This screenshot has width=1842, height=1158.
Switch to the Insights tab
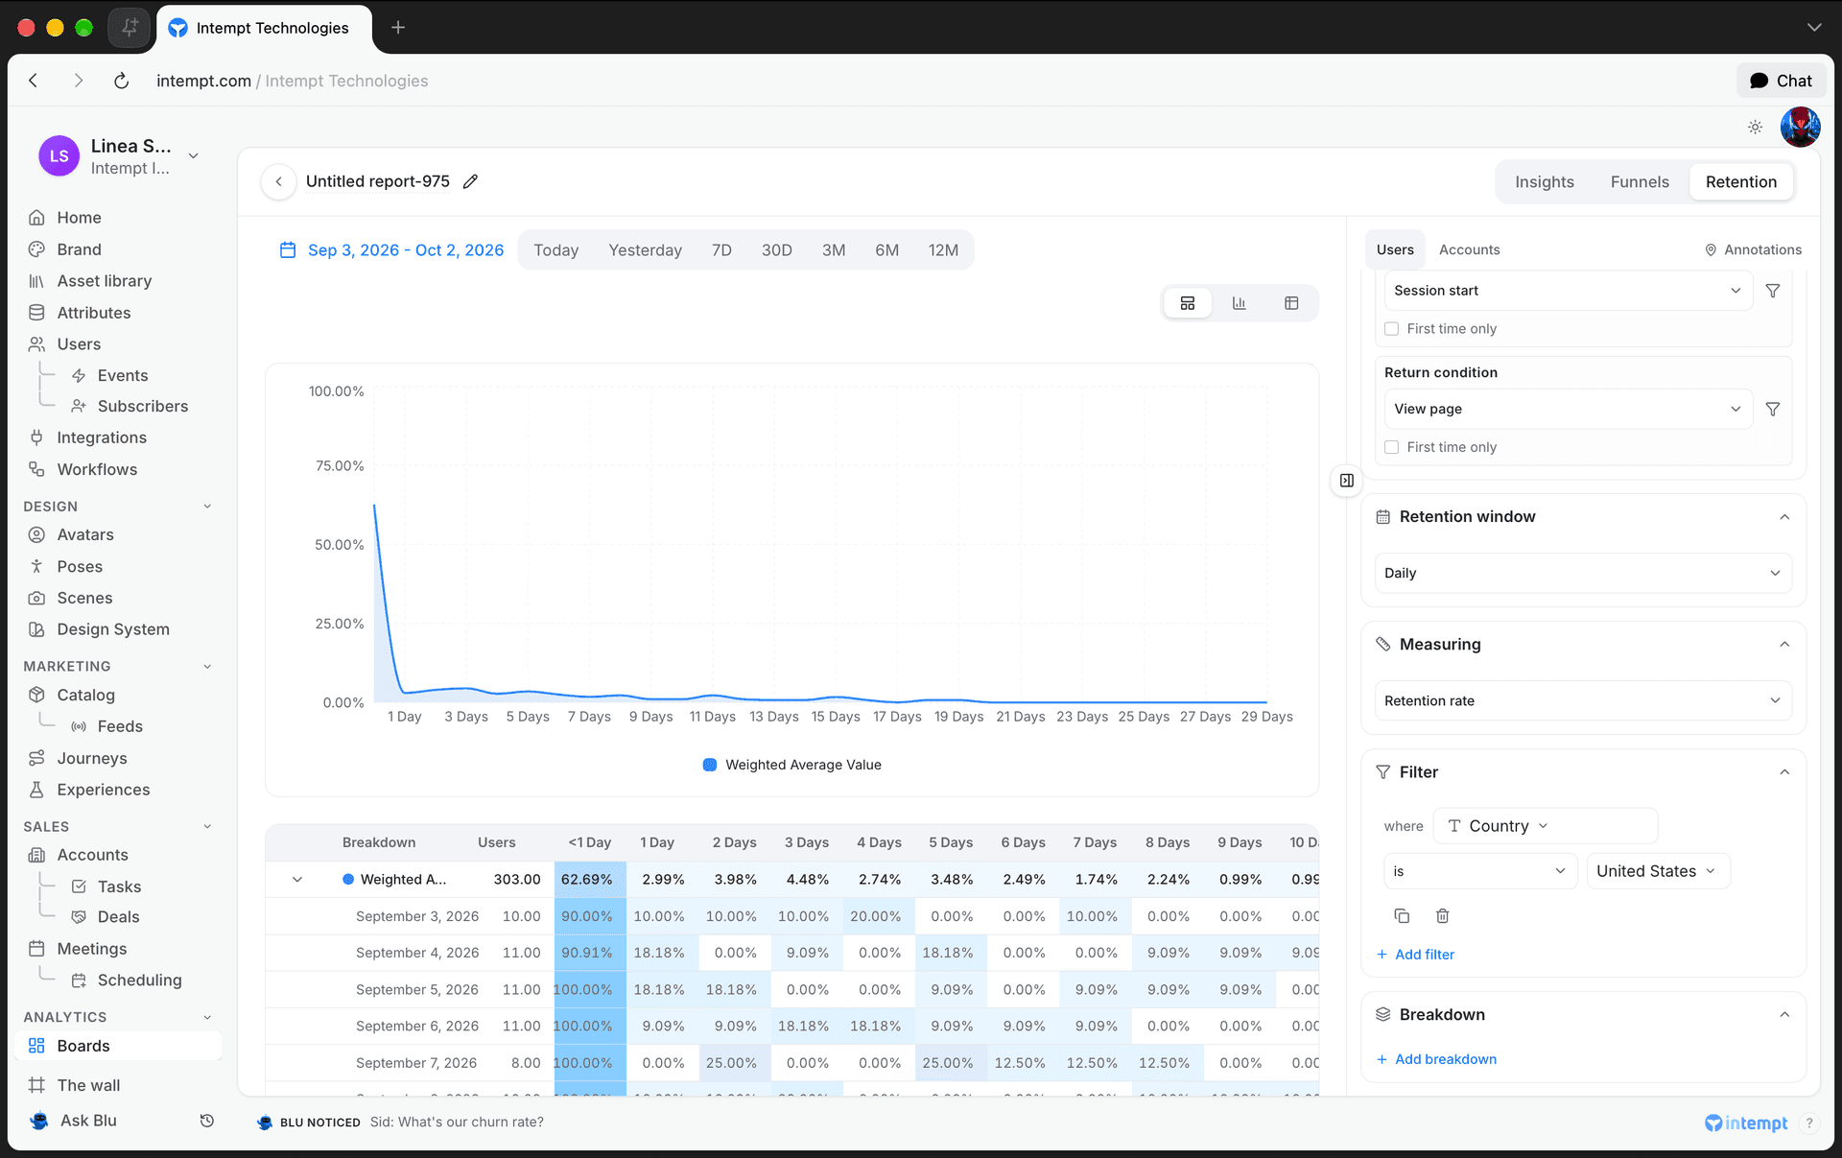click(1545, 182)
